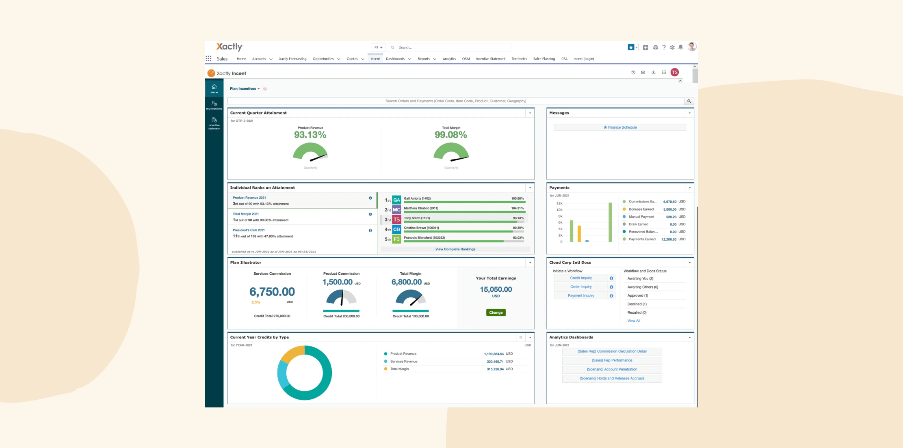Click info icon next to Order Inquiry
This screenshot has height=448, width=903.
[611, 287]
